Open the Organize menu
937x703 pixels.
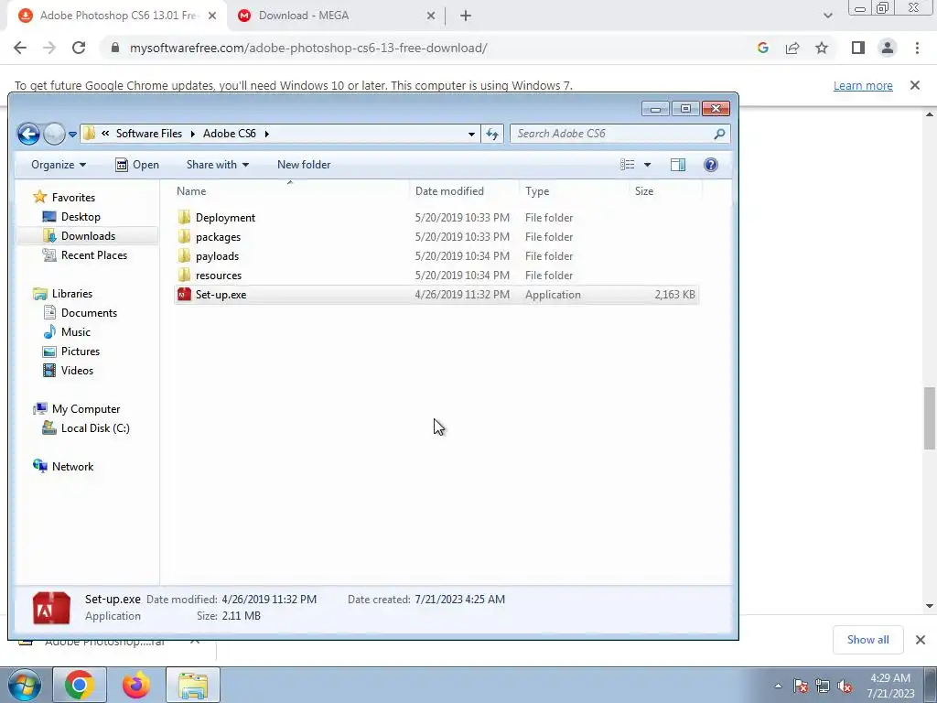[x=59, y=165]
